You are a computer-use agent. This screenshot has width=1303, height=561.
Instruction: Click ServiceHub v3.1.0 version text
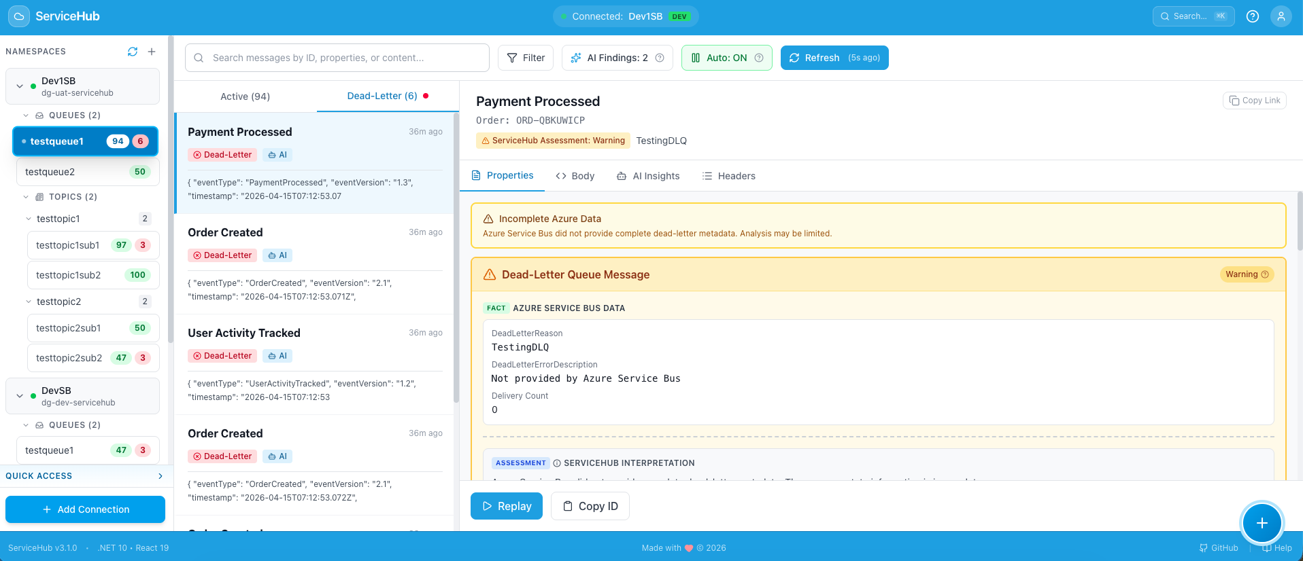click(x=43, y=548)
